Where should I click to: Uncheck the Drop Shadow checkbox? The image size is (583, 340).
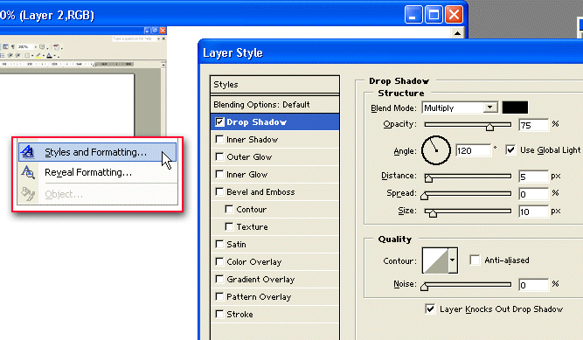(x=219, y=121)
